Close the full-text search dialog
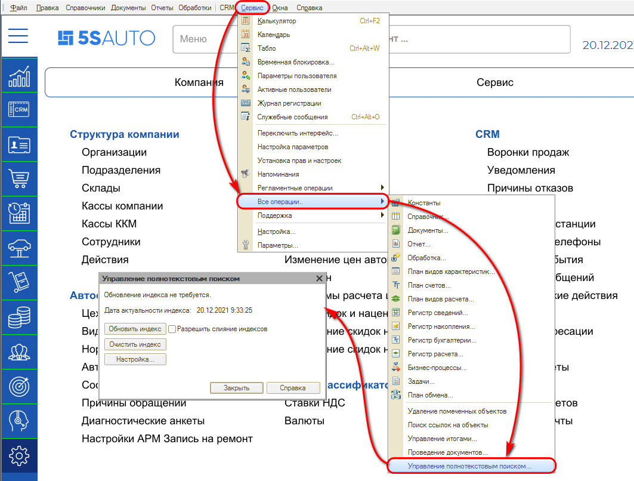 pyautogui.click(x=319, y=279)
